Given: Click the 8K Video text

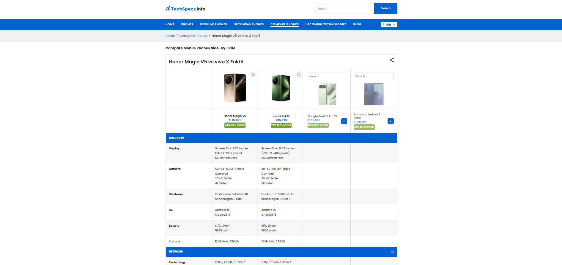Looking at the screenshot, I should (x=267, y=183).
